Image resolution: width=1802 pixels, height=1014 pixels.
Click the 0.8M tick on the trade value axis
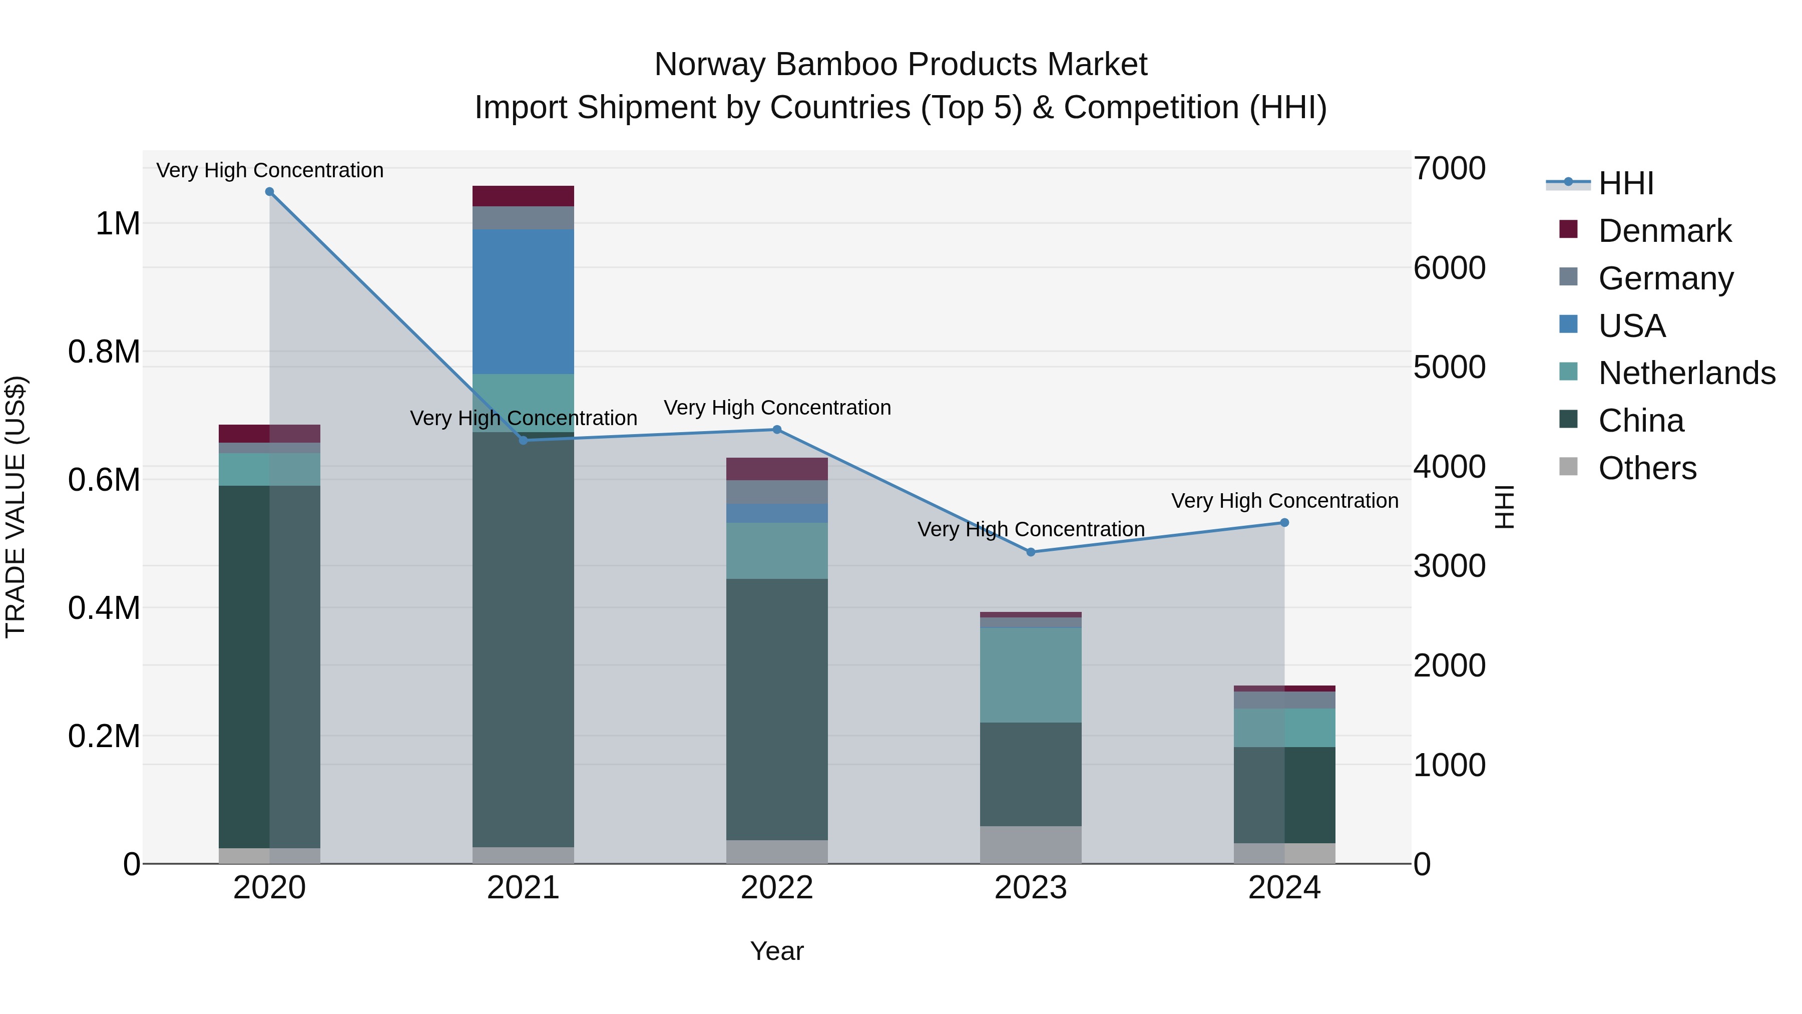[x=104, y=352]
